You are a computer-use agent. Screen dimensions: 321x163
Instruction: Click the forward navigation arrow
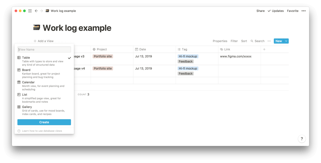[41, 11]
